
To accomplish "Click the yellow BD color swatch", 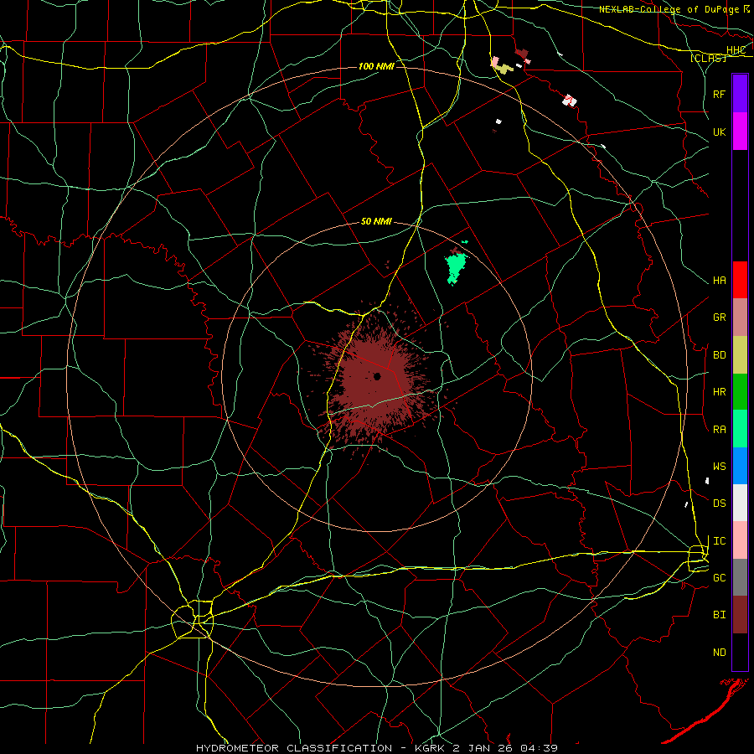I will pyautogui.click(x=740, y=355).
